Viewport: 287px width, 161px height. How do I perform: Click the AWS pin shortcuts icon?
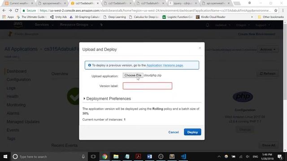pos(101,25)
